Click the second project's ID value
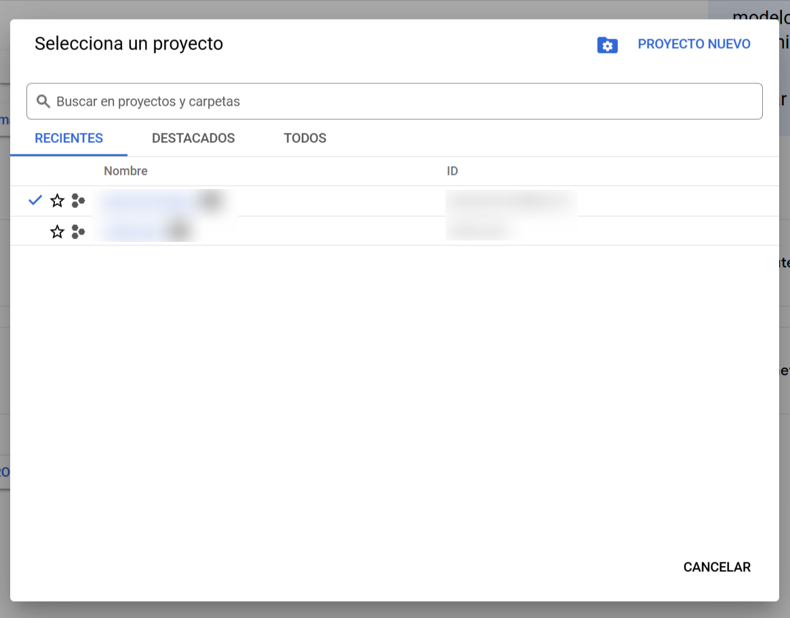Image resolution: width=790 pixels, height=618 pixels. [478, 231]
